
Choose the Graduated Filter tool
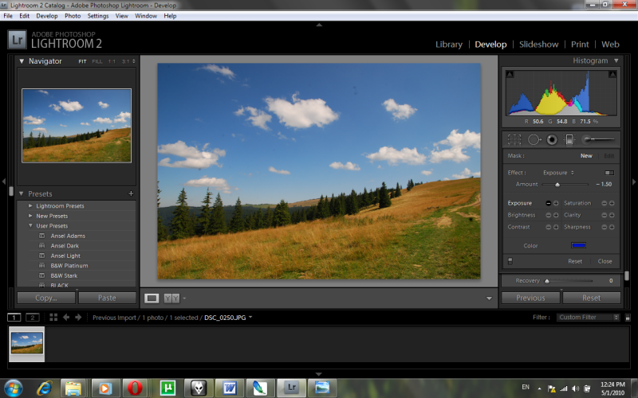(x=569, y=139)
